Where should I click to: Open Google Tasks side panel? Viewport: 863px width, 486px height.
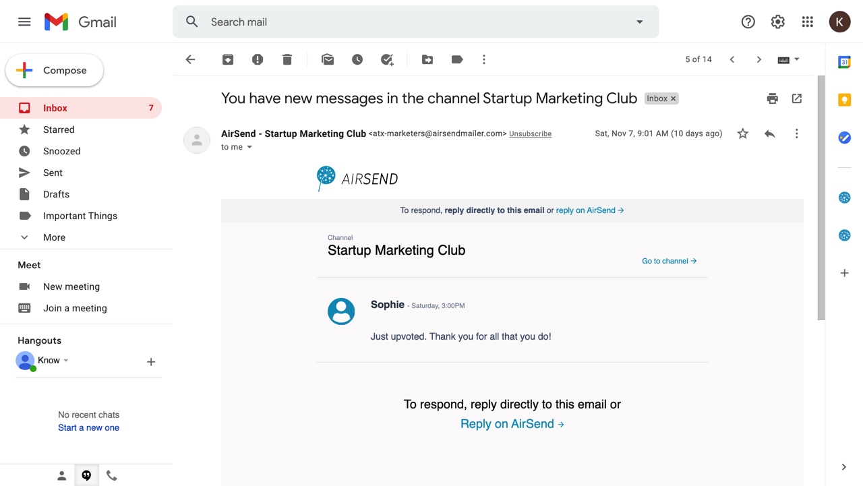pyautogui.click(x=844, y=138)
